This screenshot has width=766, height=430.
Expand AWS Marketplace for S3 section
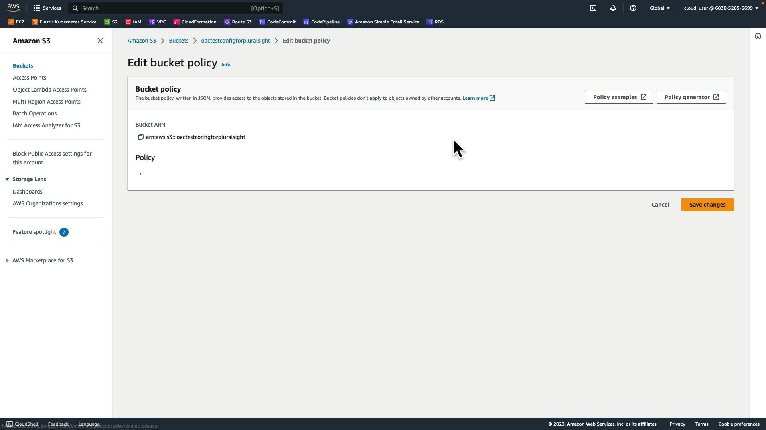pyautogui.click(x=7, y=260)
